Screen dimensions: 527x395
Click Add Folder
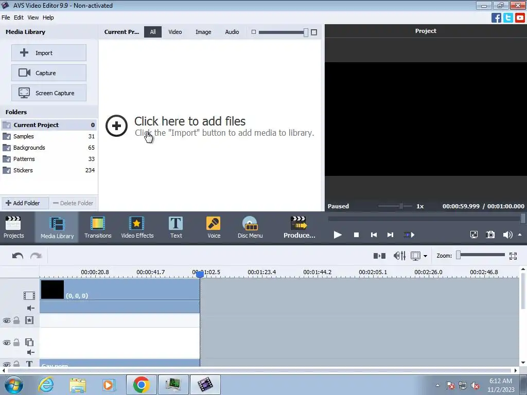[25, 203]
